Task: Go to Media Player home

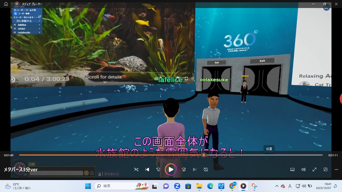Action: pyautogui.click(x=6, y=4)
